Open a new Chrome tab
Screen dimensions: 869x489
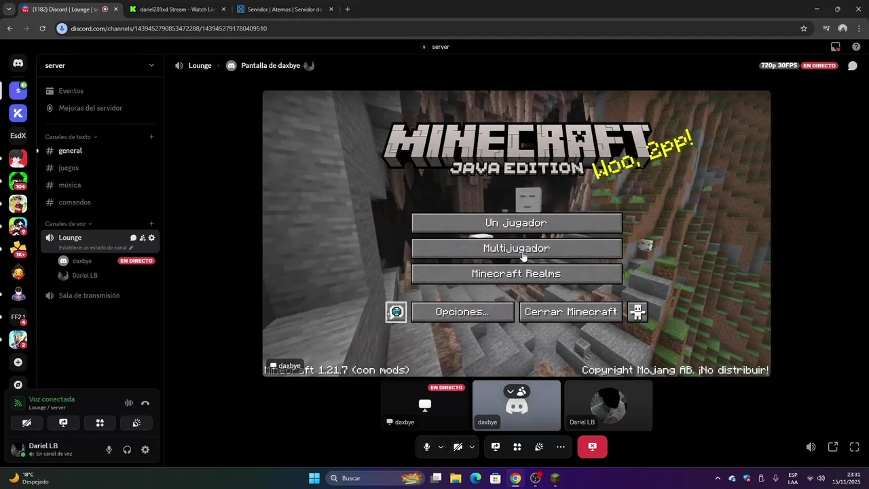pos(348,10)
